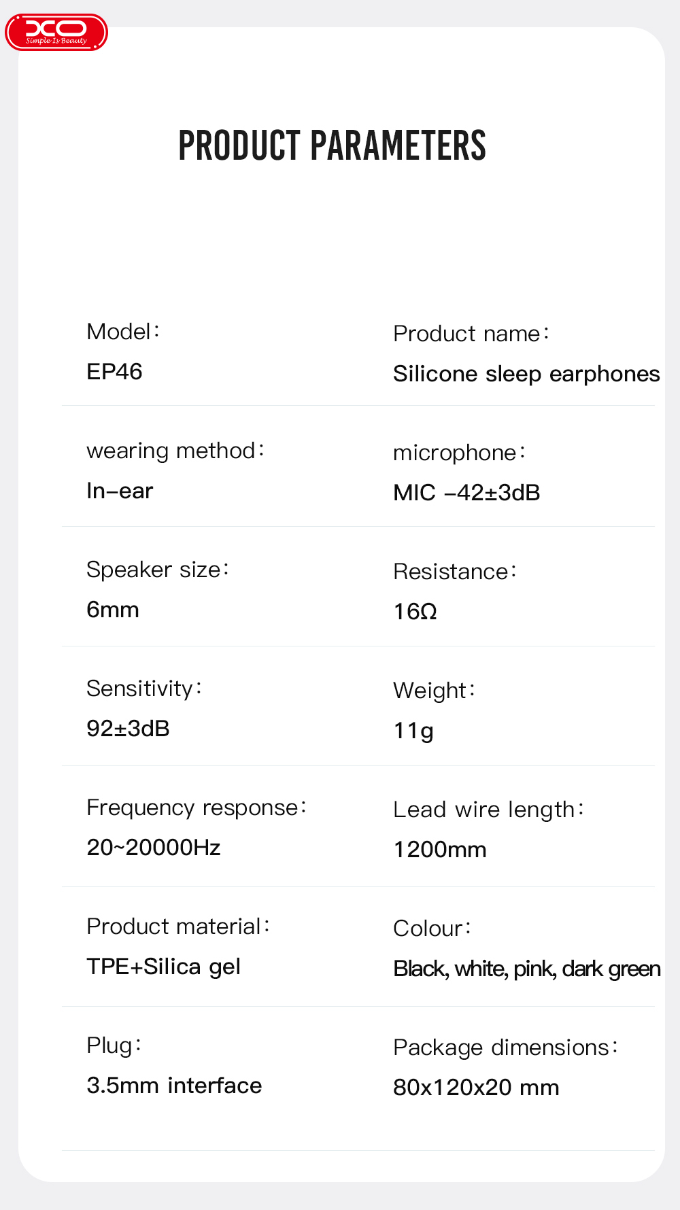
Task: Click the EP46 model value
Action: [x=114, y=372]
